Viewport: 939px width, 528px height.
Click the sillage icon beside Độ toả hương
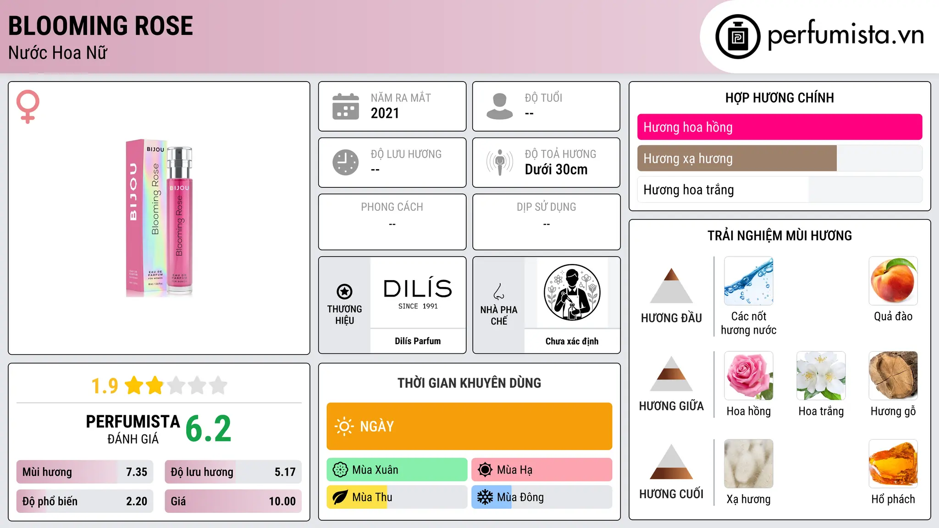point(500,162)
